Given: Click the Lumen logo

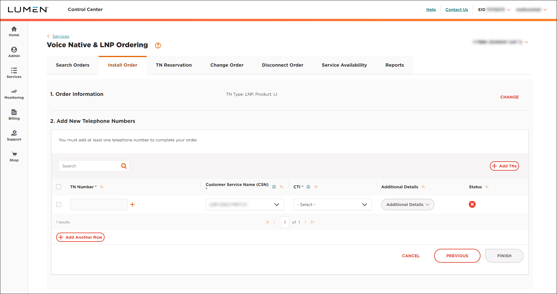Looking at the screenshot, I should (28, 10).
